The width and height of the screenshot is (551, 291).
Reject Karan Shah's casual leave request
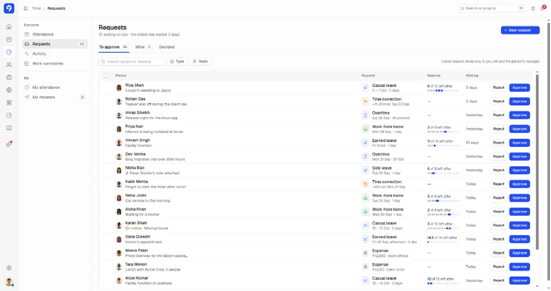click(498, 225)
